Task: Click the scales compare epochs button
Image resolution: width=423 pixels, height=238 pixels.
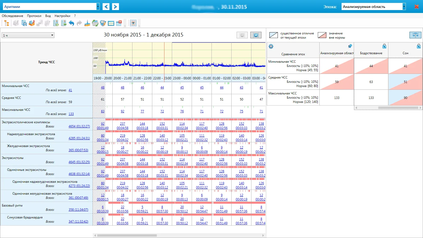Action: [415, 35]
